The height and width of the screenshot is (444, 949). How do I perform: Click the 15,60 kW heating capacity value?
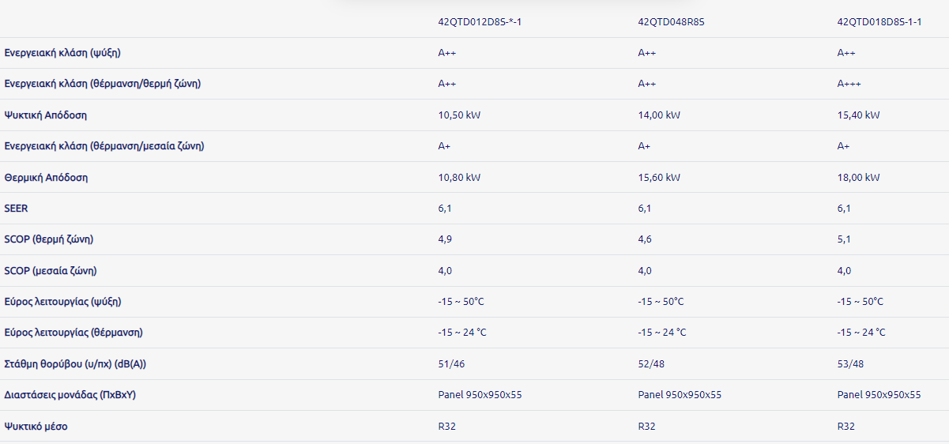click(x=659, y=178)
